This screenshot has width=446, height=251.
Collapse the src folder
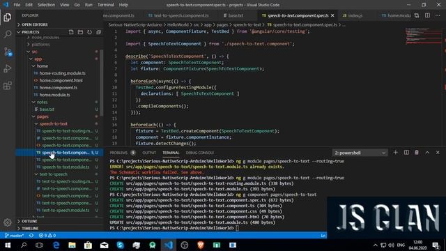coord(34,52)
